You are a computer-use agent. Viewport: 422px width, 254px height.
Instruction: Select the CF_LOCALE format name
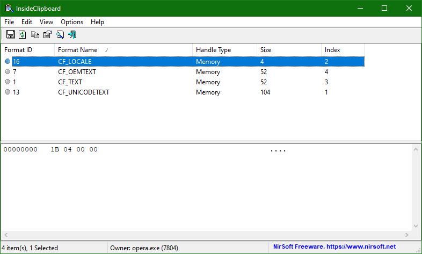coord(75,62)
